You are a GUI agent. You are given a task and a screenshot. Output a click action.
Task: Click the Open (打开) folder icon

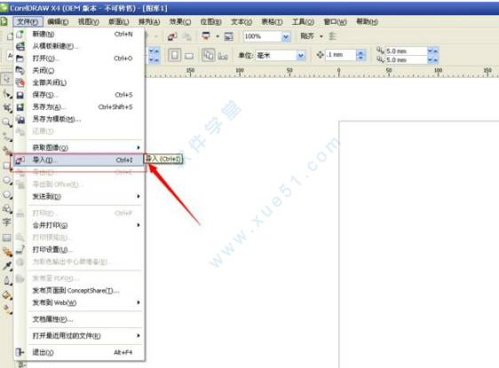pos(20,59)
